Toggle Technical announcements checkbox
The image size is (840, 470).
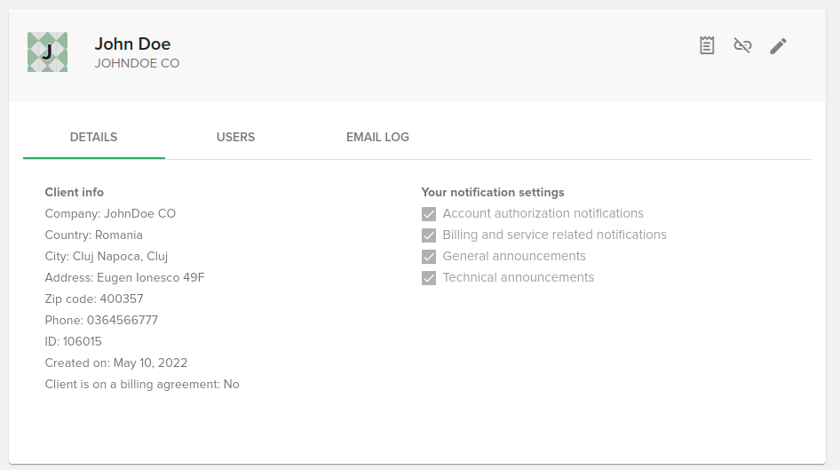429,278
